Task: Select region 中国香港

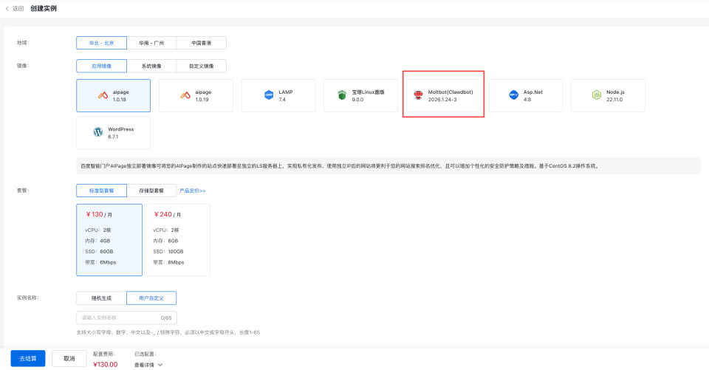Action: click(201, 43)
